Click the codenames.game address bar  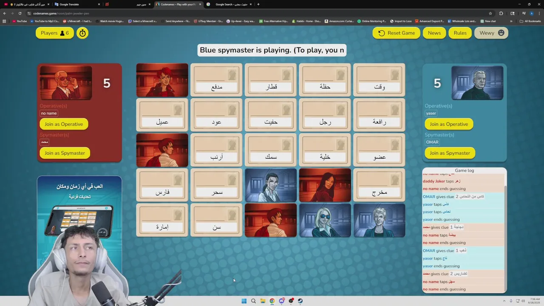click(x=255, y=13)
